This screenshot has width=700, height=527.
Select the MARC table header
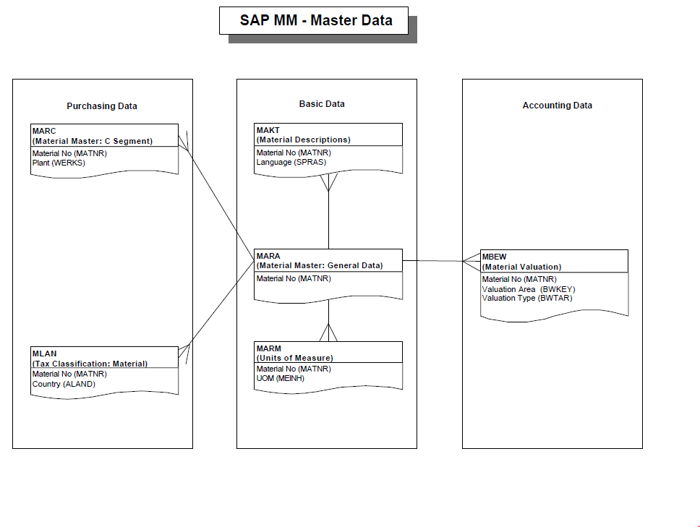(104, 135)
